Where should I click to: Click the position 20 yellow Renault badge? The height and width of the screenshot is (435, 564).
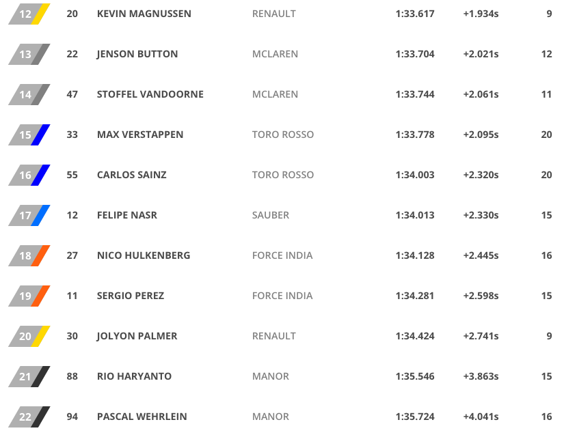pos(29,336)
